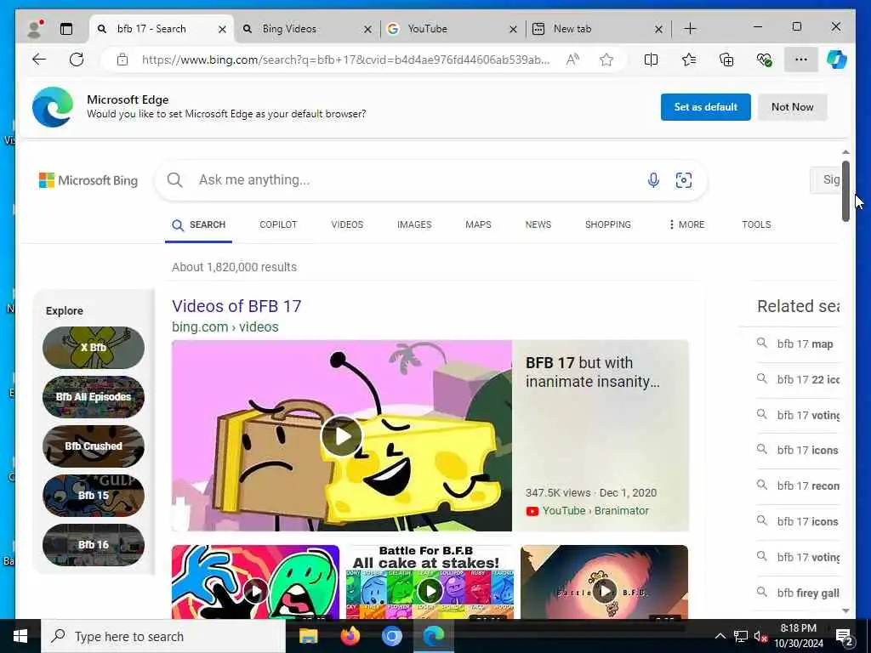Viewport: 871px width, 653px height.
Task: Open the MAPS search tab
Action: click(x=478, y=224)
